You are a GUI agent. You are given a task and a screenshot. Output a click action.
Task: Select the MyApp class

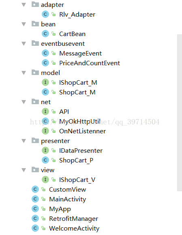click(60, 209)
